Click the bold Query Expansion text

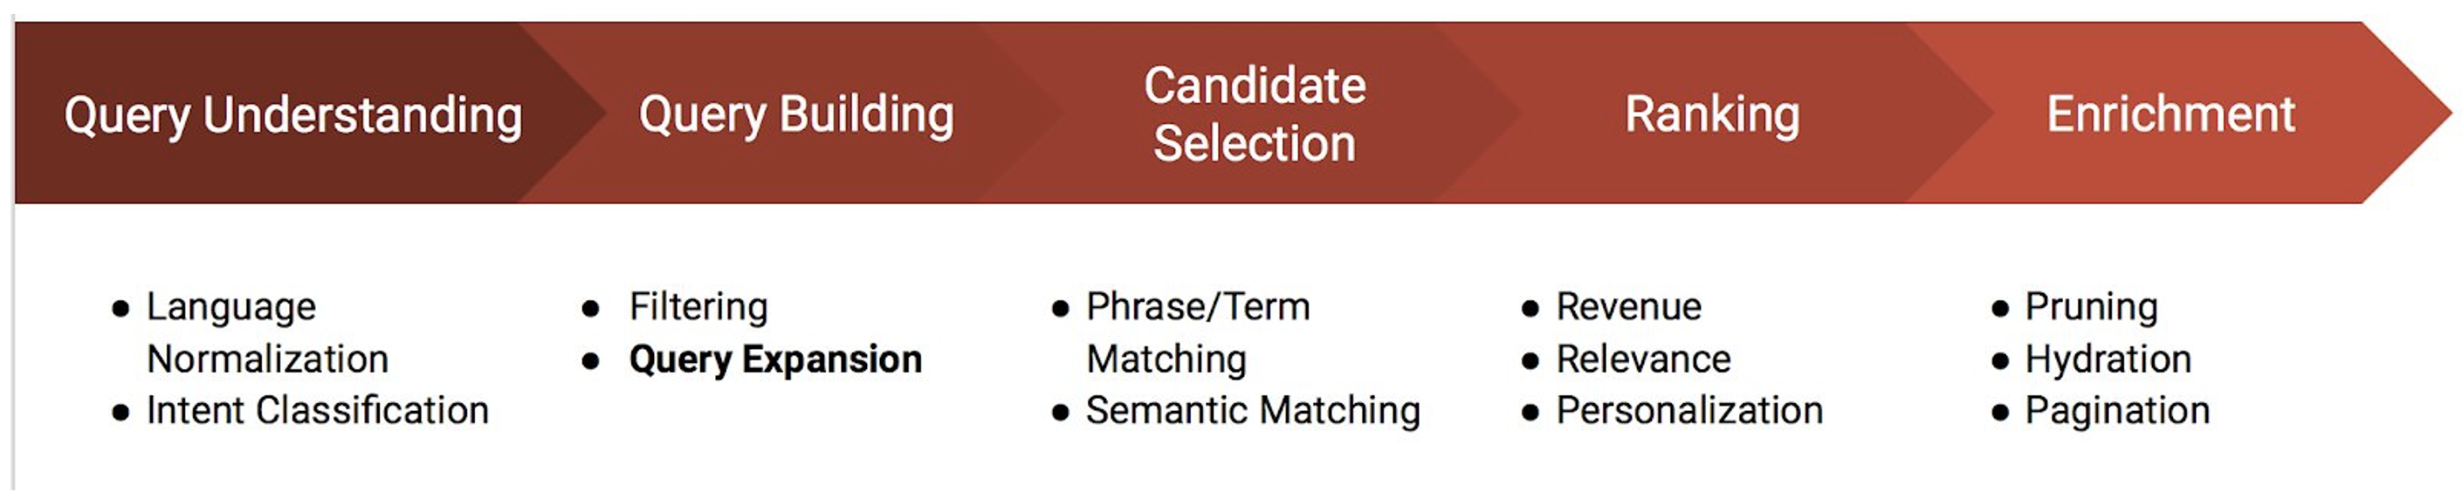point(775,359)
